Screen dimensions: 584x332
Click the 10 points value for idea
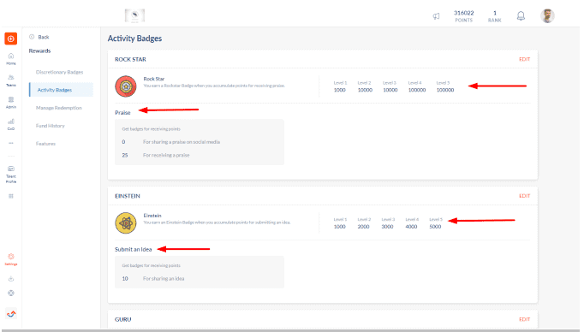tap(125, 278)
